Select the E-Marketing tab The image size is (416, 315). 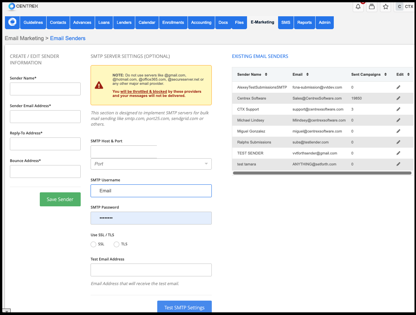coord(263,22)
